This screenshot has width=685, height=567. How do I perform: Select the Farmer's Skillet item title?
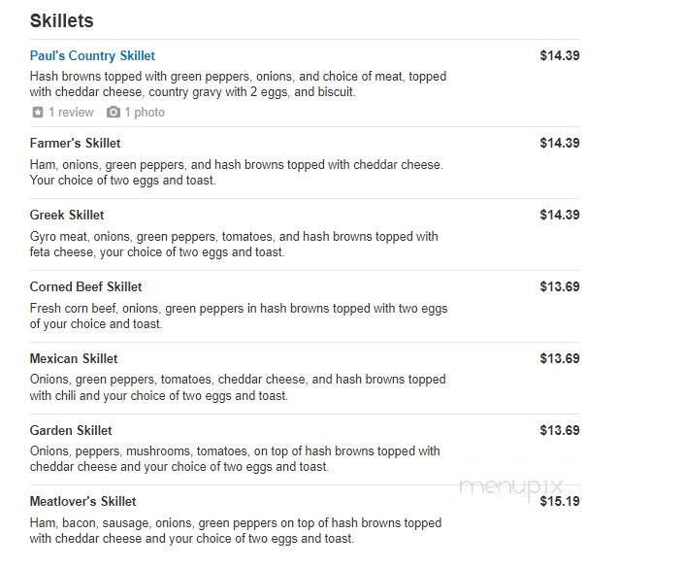pyautogui.click(x=75, y=144)
